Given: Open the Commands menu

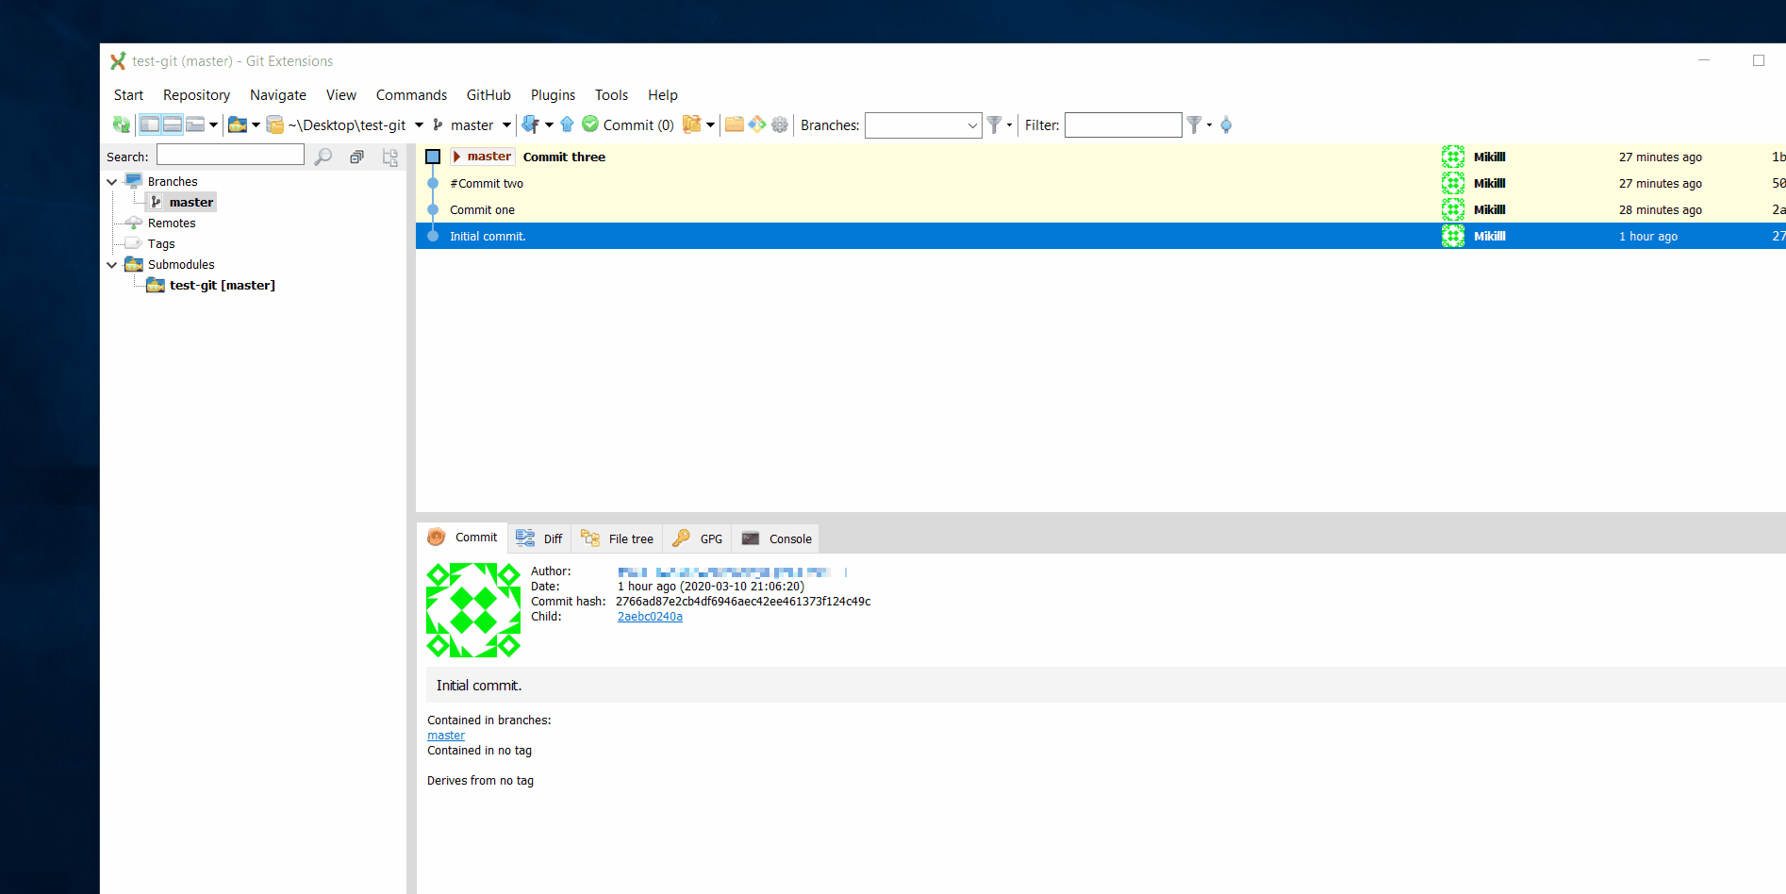Looking at the screenshot, I should click(411, 94).
